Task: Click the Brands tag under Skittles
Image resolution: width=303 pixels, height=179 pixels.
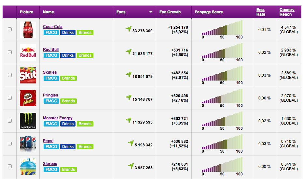Action: coord(68,78)
